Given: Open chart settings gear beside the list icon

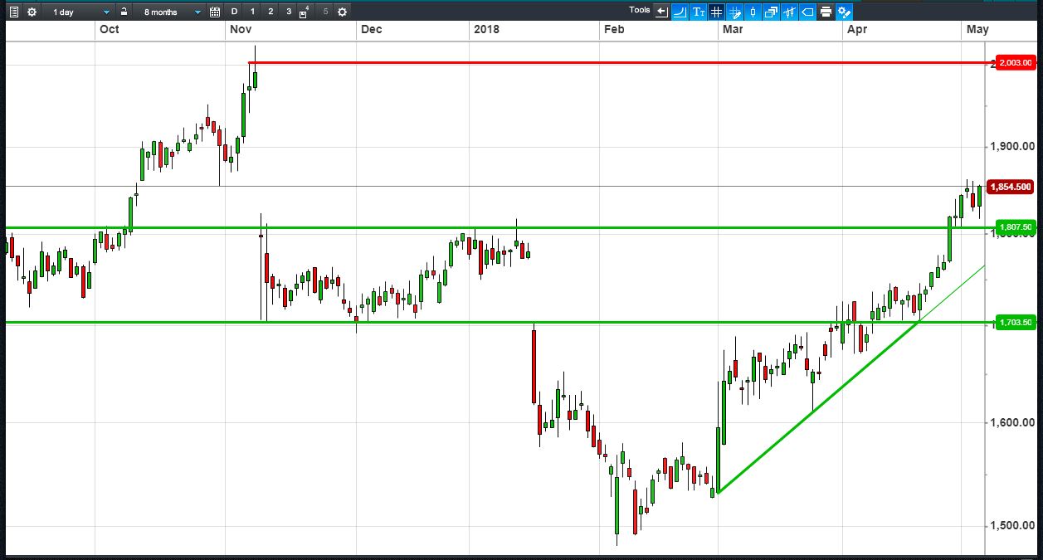Looking at the screenshot, I should pos(32,12).
